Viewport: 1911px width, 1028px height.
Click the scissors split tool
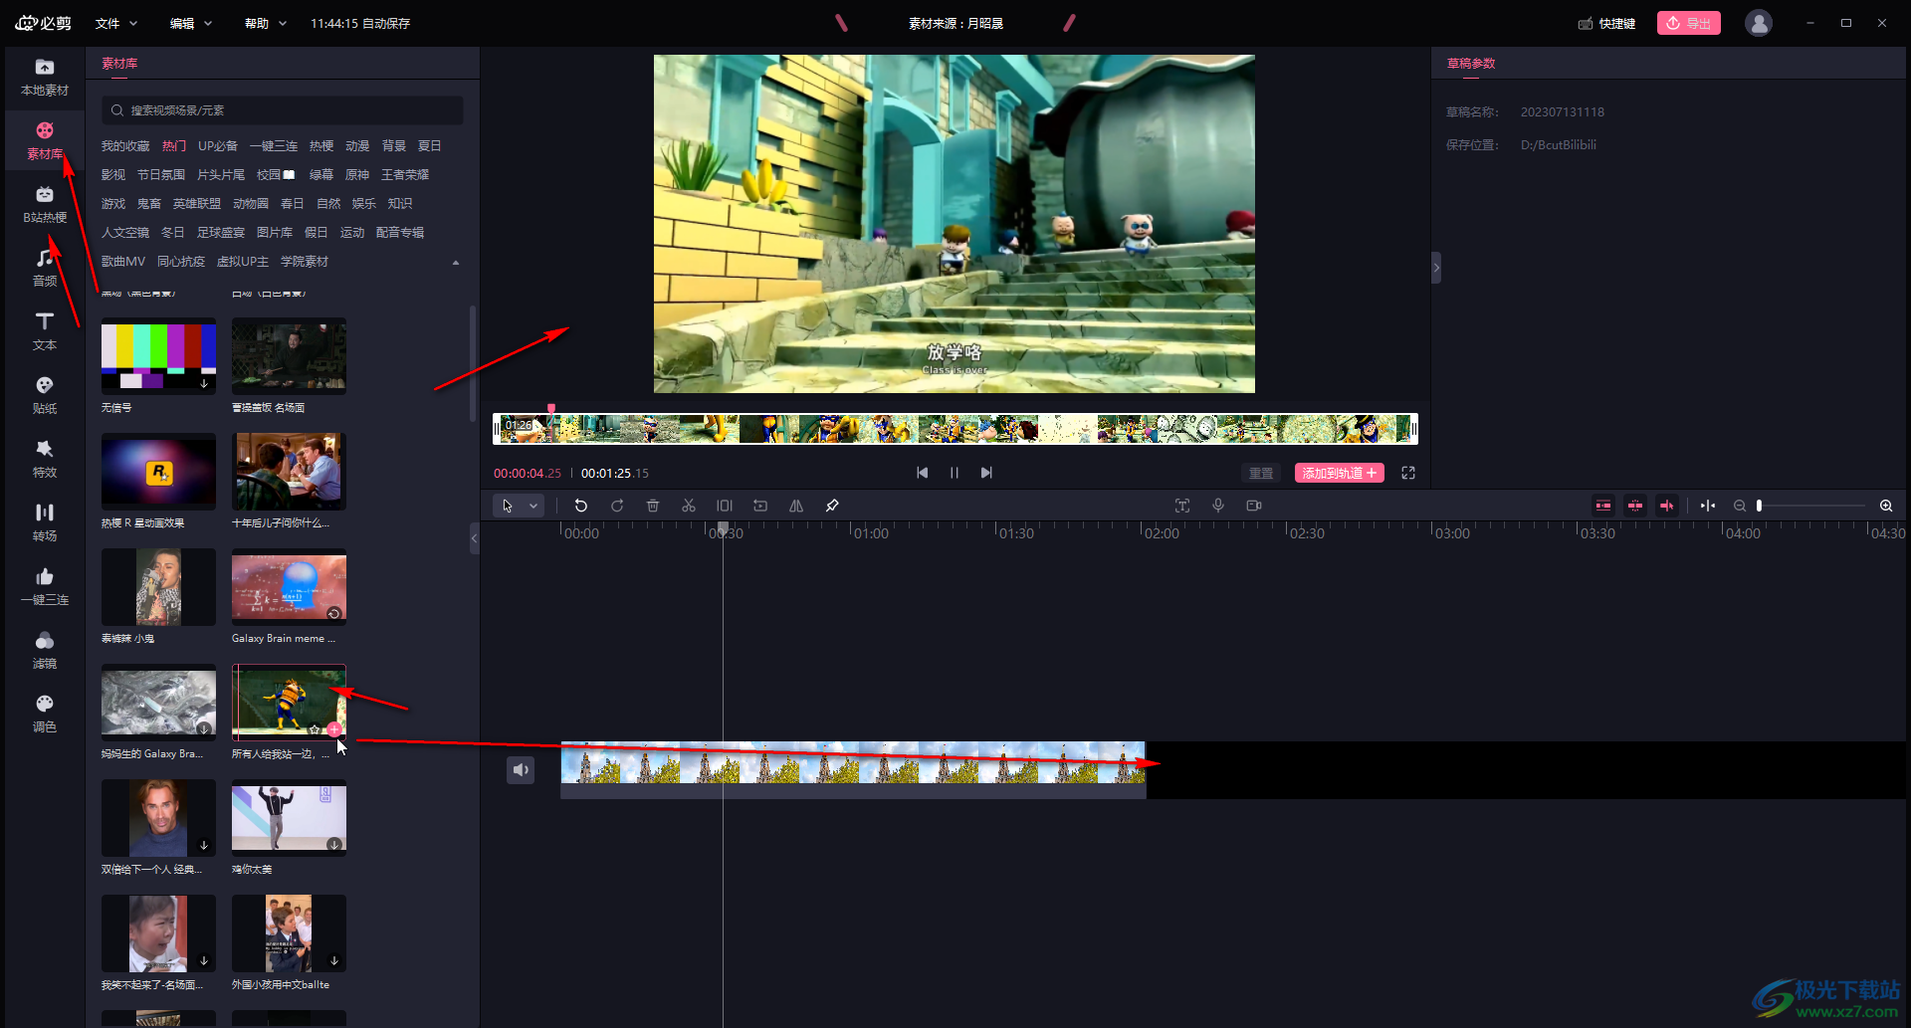[689, 506]
